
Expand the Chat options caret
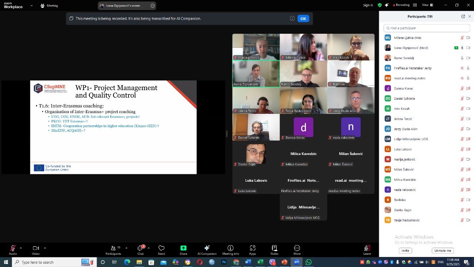(148, 248)
